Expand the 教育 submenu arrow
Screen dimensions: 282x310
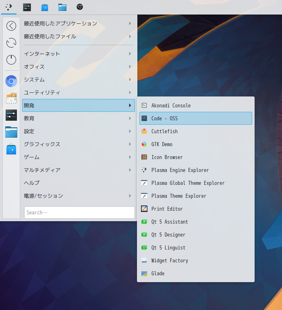[130, 118]
